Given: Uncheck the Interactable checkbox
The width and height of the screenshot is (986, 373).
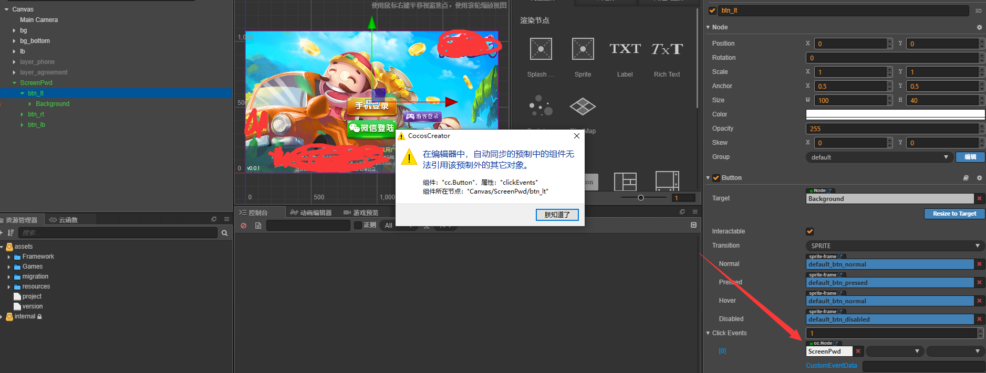Looking at the screenshot, I should click(809, 231).
